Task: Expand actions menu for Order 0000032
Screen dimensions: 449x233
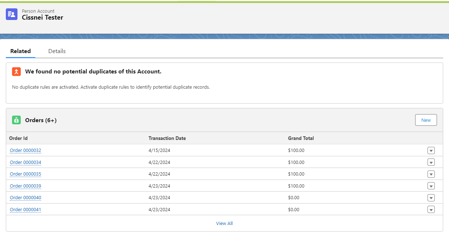Action: [x=431, y=150]
